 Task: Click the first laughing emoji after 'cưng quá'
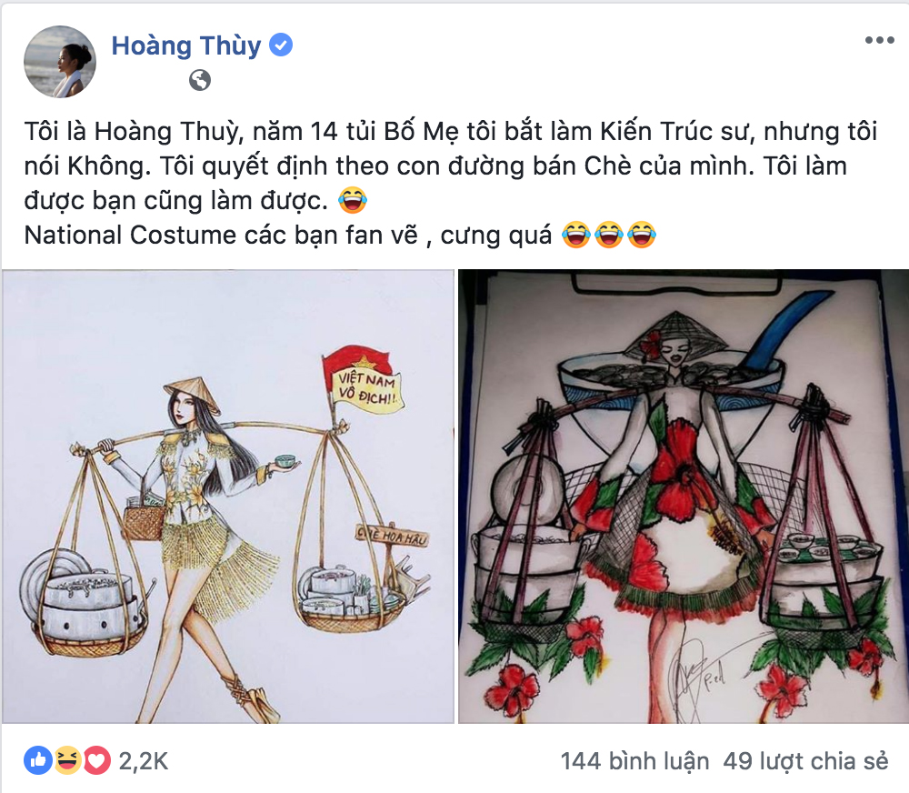click(576, 235)
